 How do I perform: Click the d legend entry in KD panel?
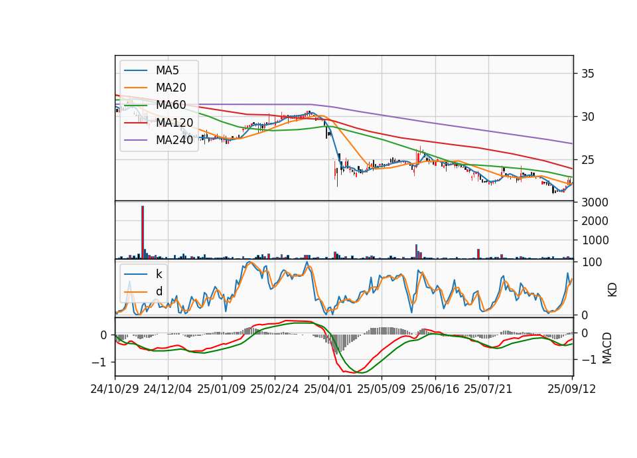pos(159,291)
